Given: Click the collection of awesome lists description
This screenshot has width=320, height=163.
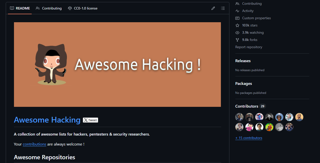Looking at the screenshot, I should [82, 134].
